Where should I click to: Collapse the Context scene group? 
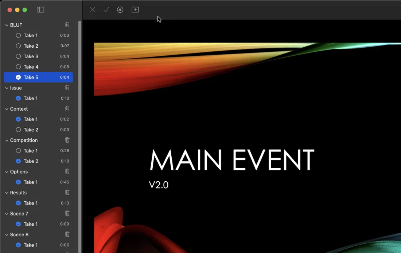(x=7, y=109)
